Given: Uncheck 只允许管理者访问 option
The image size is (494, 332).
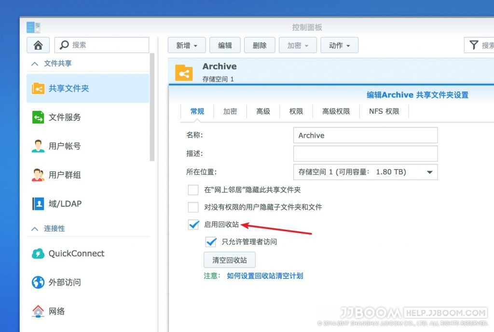Looking at the screenshot, I should 211,242.
